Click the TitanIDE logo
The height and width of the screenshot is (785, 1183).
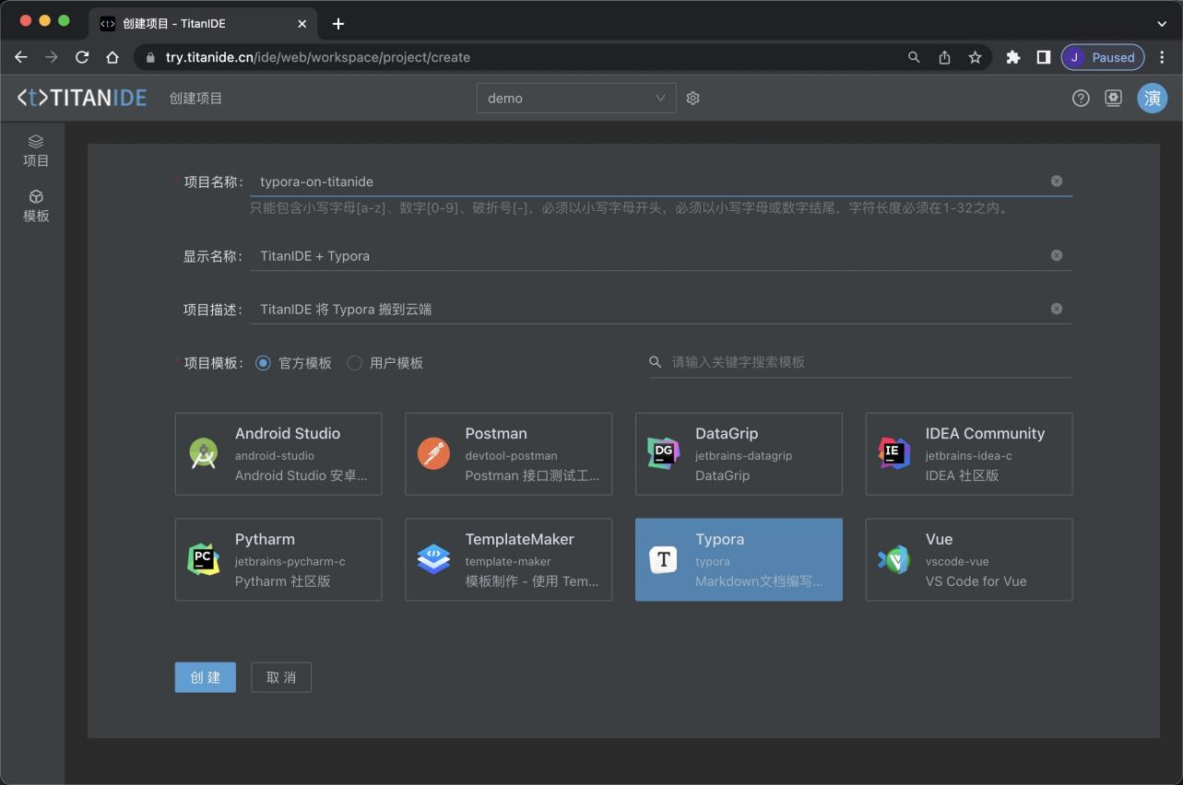(x=82, y=98)
